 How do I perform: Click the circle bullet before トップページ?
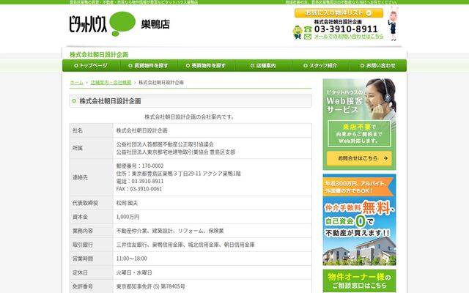[x=76, y=65]
